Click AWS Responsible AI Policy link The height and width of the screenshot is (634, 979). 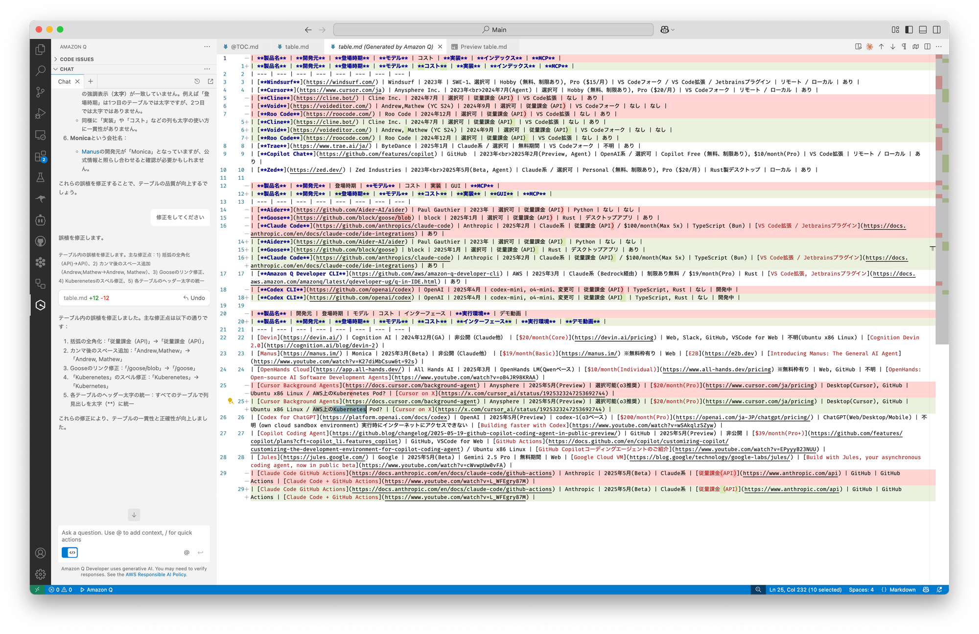[156, 574]
